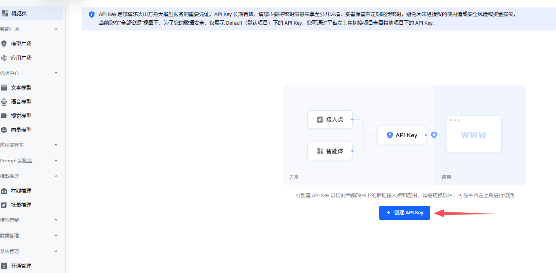The image size is (556, 273).
Task: Expand the 数据管理 section
Action: click(x=56, y=236)
